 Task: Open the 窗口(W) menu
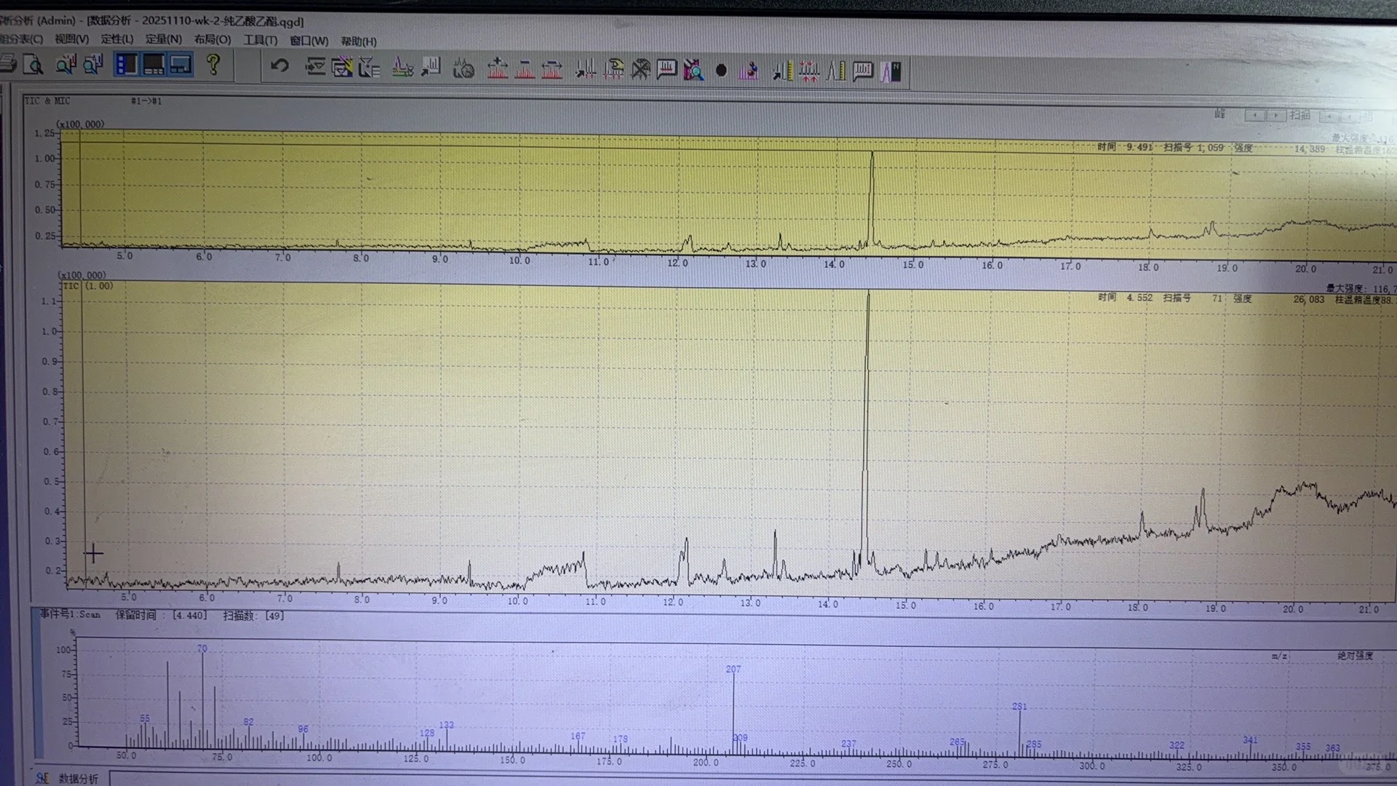pos(309,41)
